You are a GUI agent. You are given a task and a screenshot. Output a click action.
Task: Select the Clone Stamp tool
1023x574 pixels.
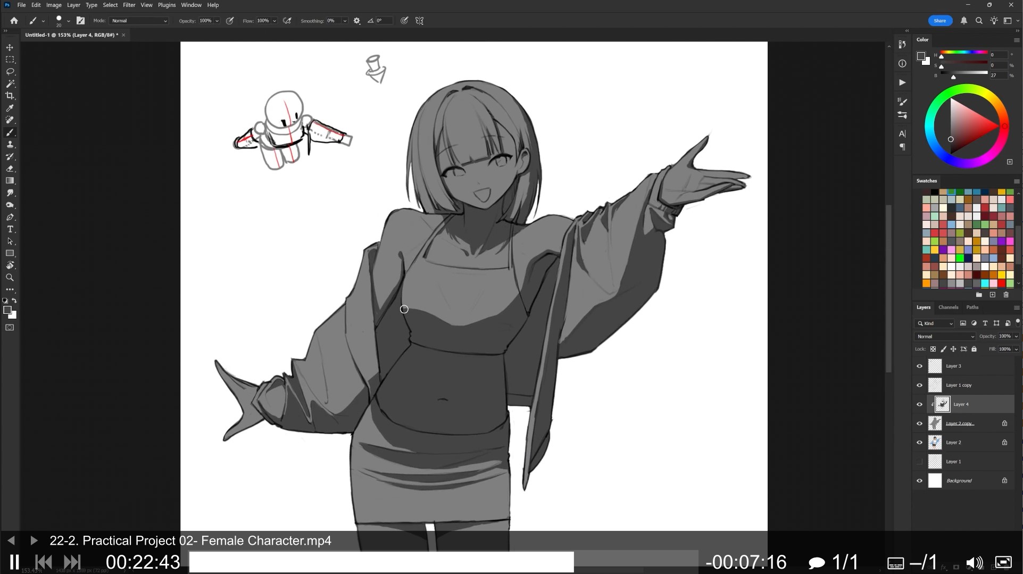[10, 145]
